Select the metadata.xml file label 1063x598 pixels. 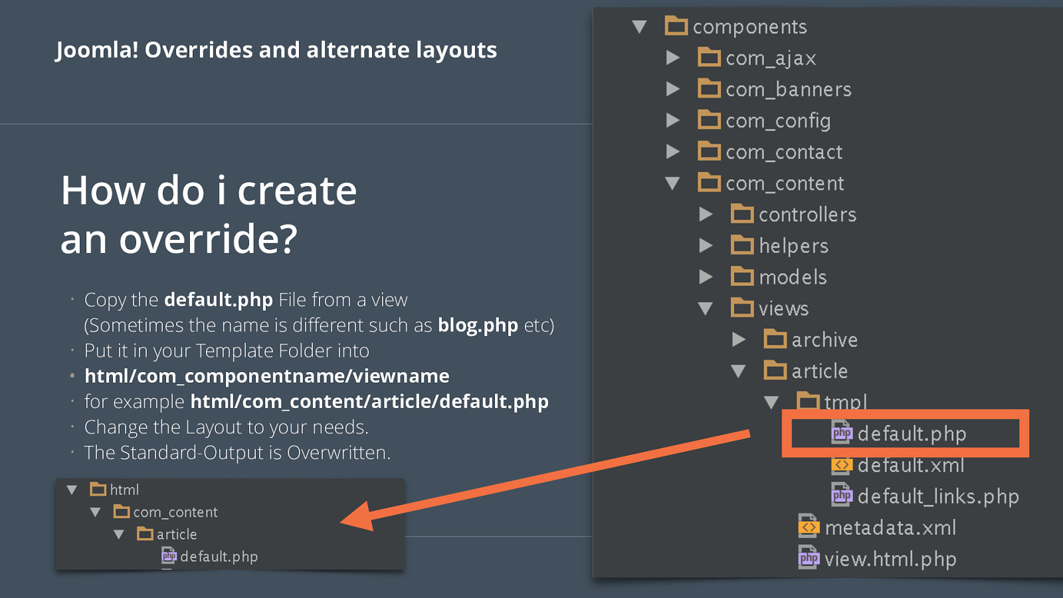[x=890, y=528]
